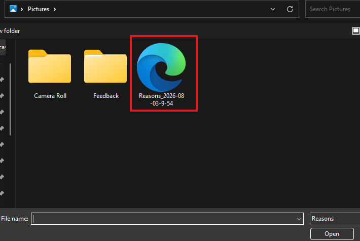360x241 pixels.
Task: Click the Pictures location icon in address bar
Action: pyautogui.click(x=13, y=9)
